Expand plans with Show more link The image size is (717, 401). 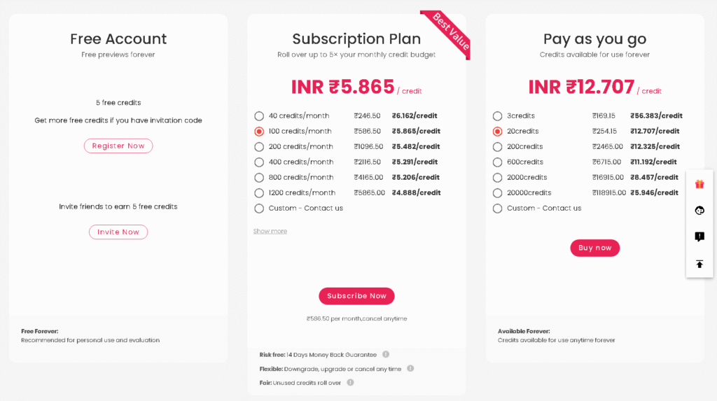(x=270, y=231)
